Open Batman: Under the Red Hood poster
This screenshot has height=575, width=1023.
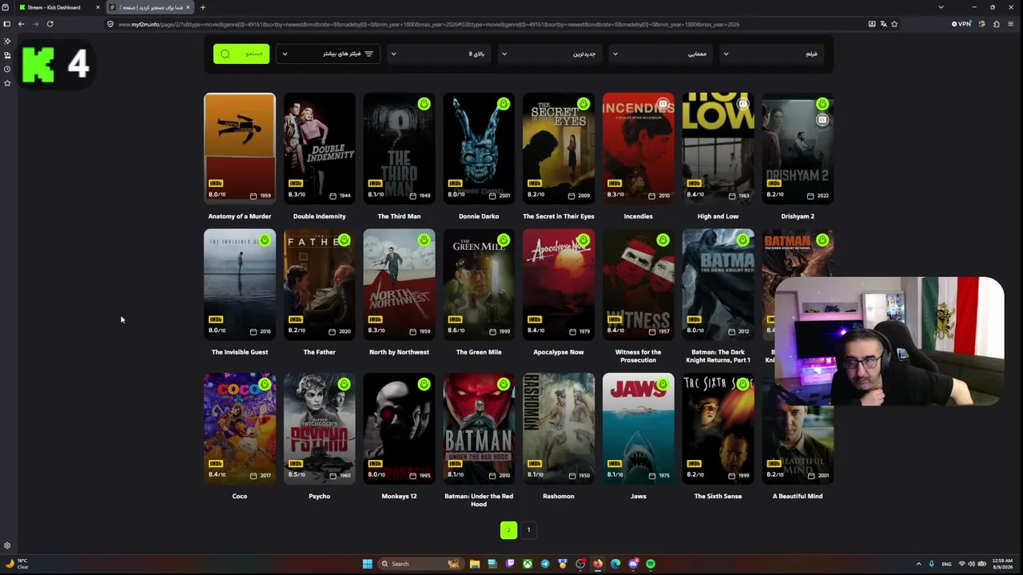point(479,429)
